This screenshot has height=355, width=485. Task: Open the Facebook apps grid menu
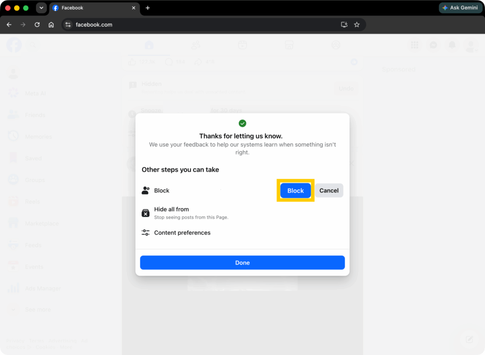click(x=414, y=45)
